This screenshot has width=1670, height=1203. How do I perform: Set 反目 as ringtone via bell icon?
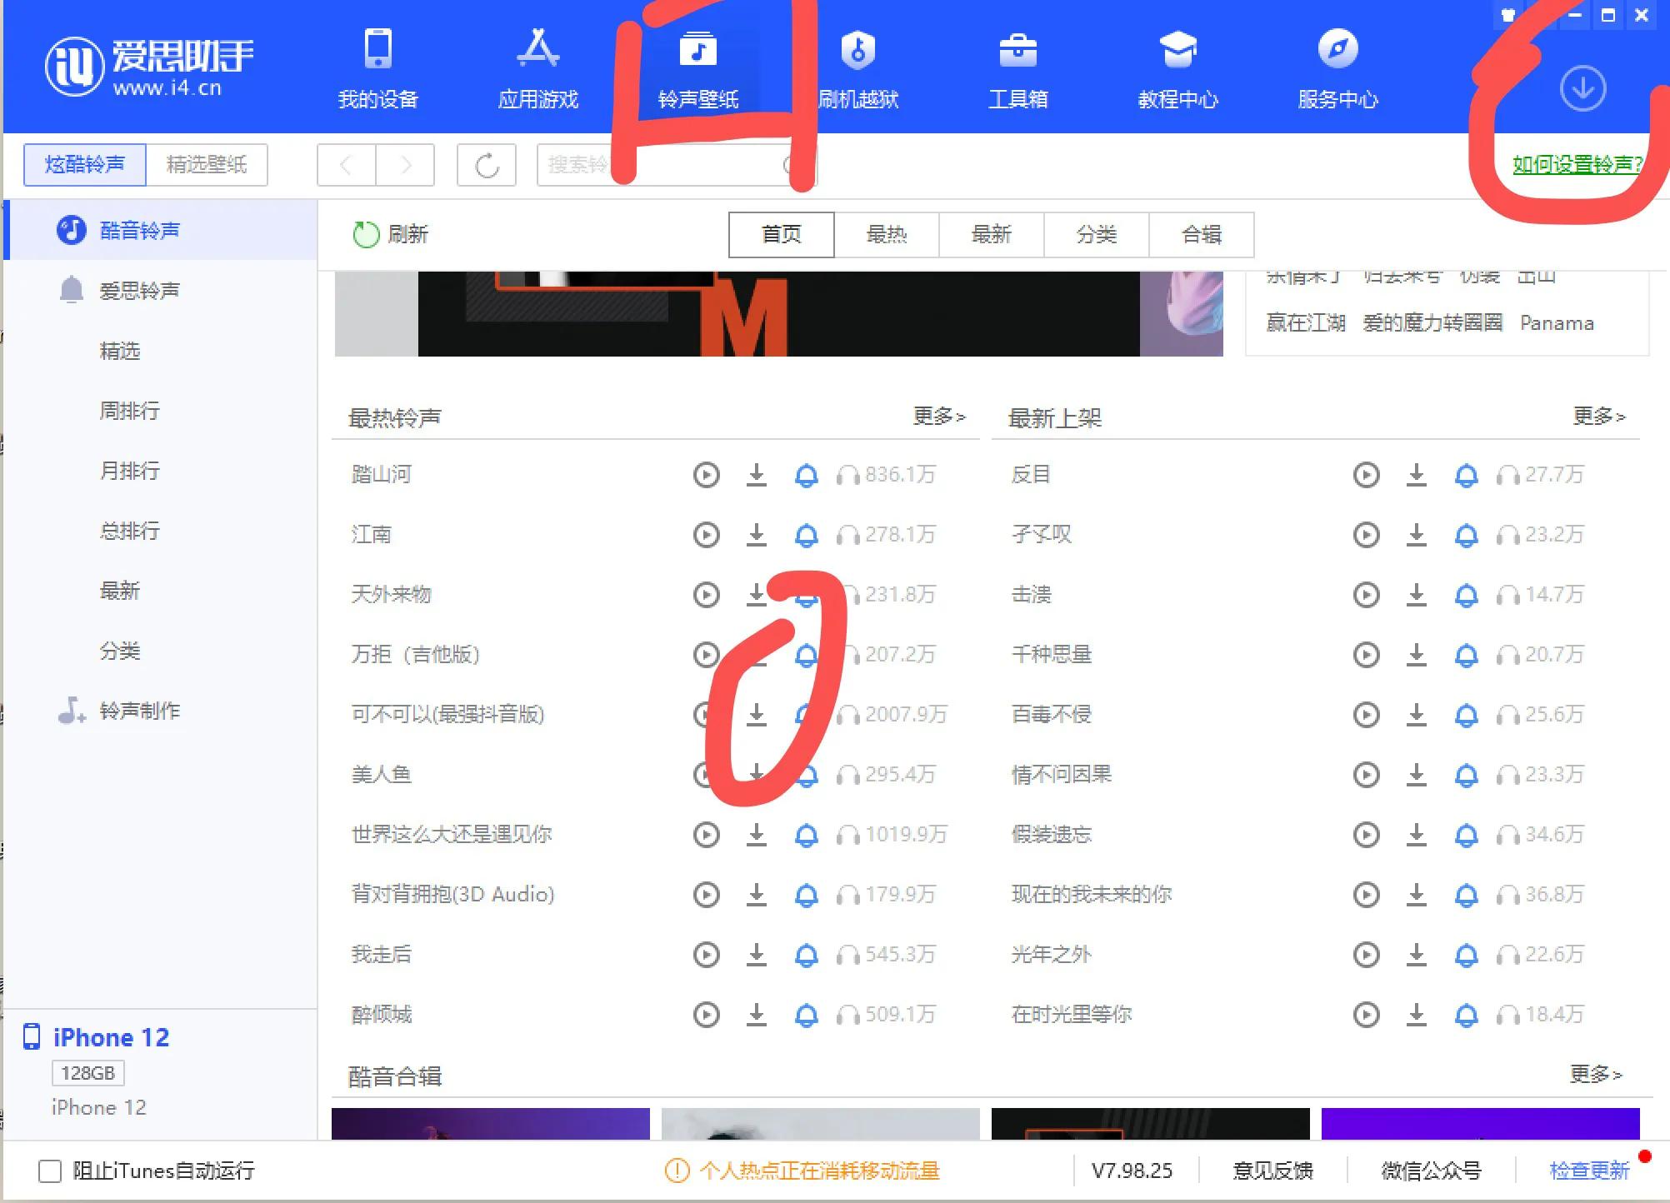(1466, 475)
